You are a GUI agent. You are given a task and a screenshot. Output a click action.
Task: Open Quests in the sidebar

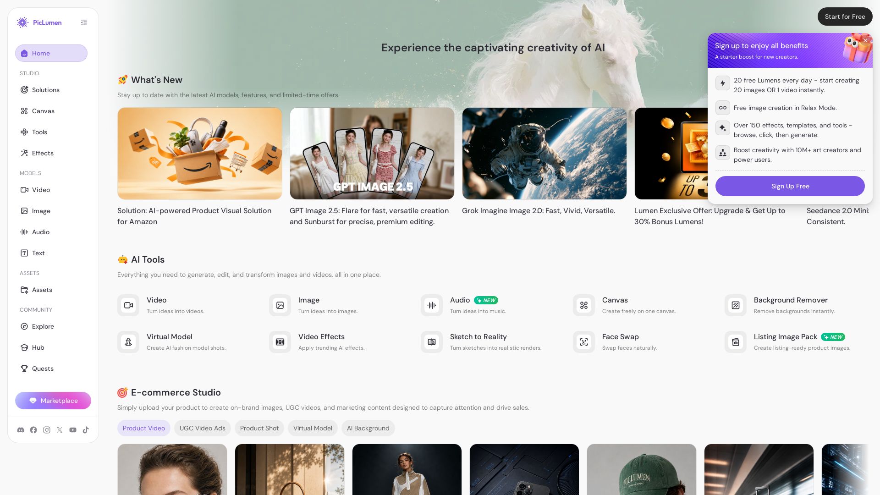(51, 368)
